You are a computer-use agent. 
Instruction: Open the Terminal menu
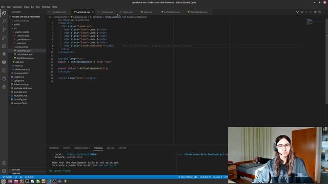coord(46,7)
